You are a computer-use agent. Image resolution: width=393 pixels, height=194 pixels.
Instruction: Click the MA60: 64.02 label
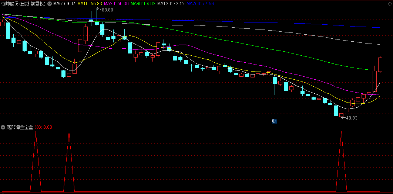[143, 4]
